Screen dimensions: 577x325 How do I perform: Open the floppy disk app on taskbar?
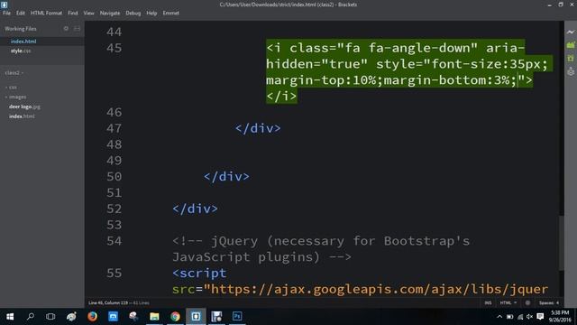tap(216, 317)
